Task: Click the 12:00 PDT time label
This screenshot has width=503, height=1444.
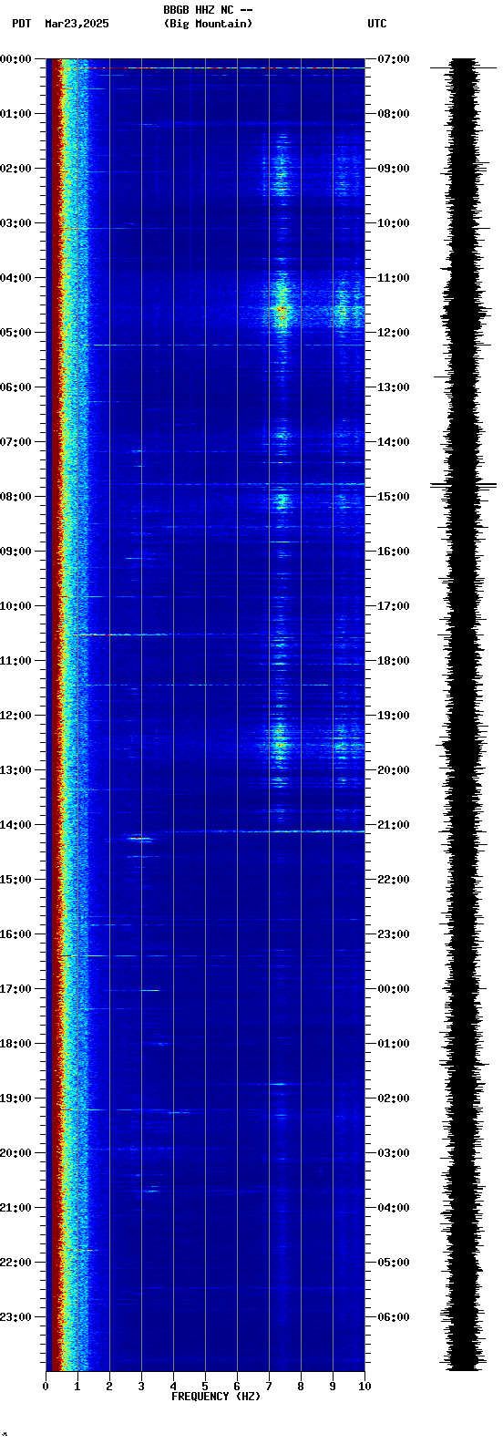Action: (15, 716)
